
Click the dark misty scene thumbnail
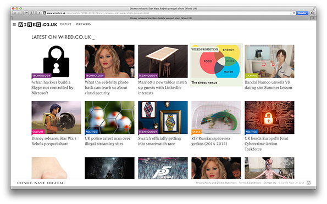pyautogui.click(x=110, y=168)
